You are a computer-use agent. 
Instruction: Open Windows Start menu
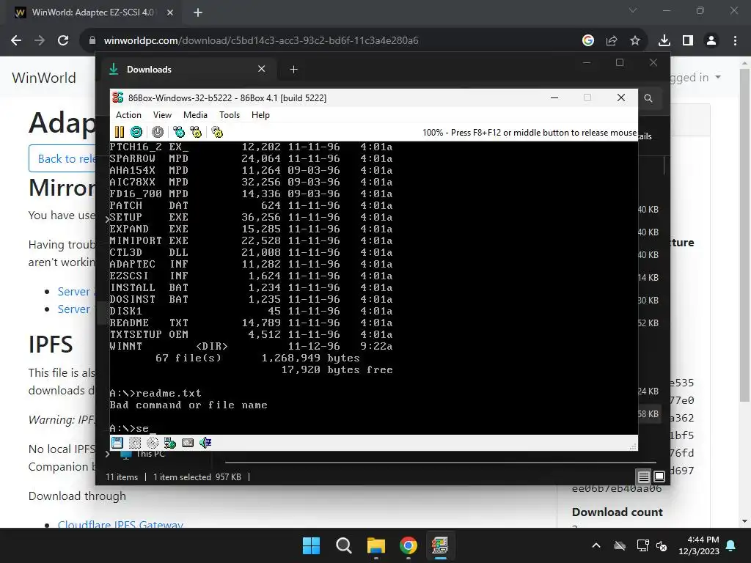click(311, 545)
